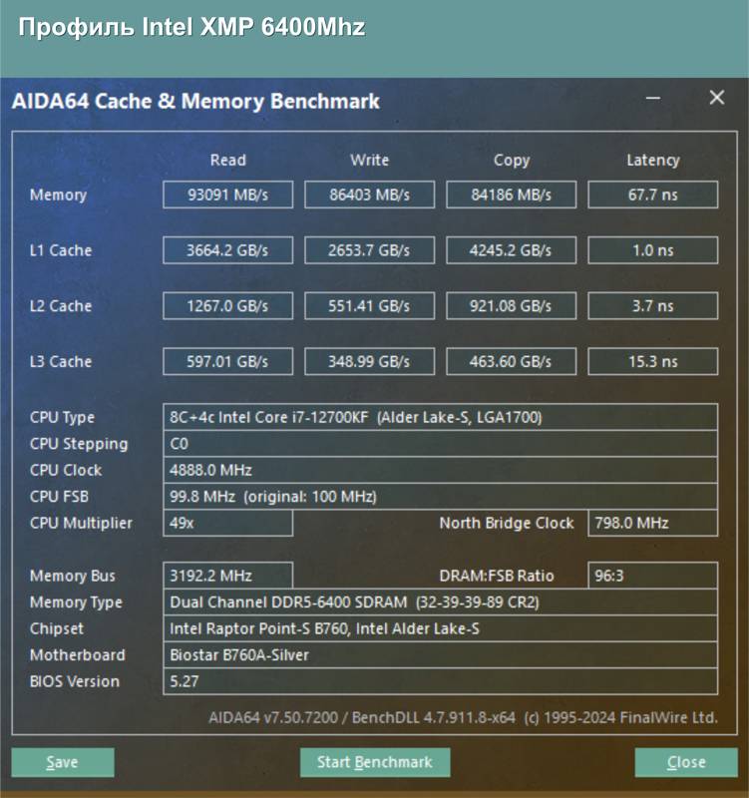Screen dimensions: 749x798
Task: Click the Профиль Intel XMP 6400Mhz heading
Action: pos(191,27)
